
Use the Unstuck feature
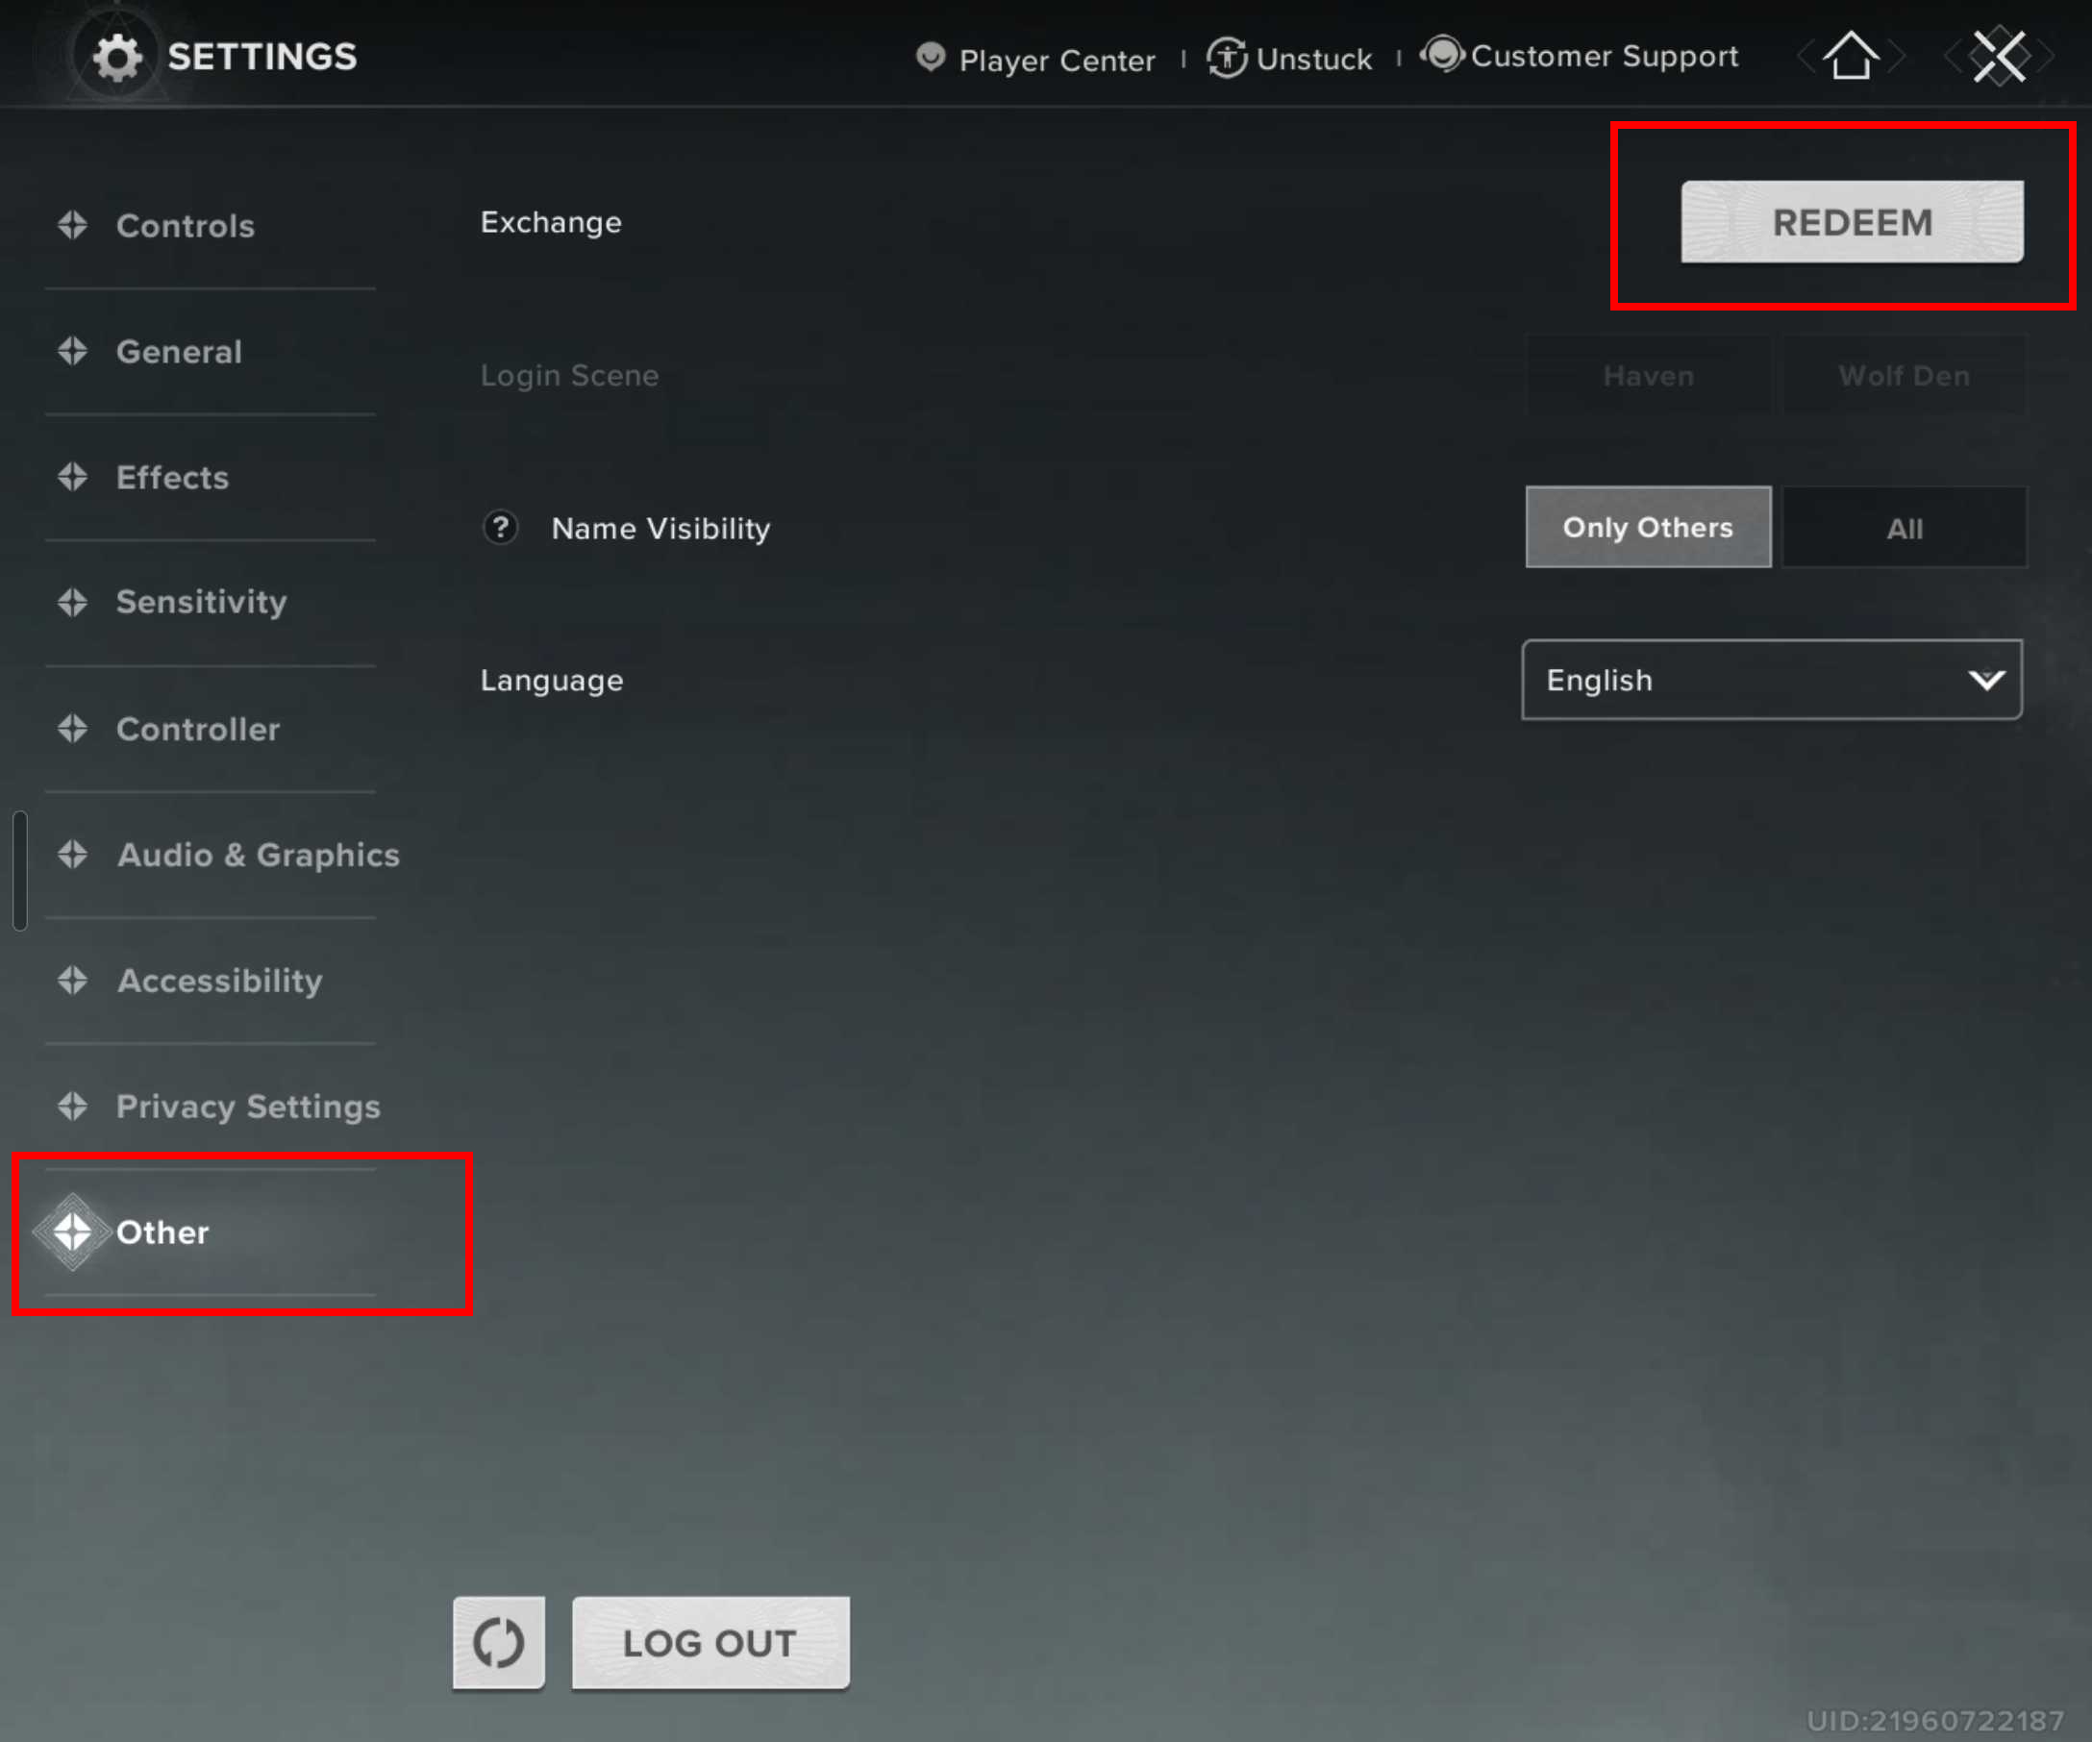click(1290, 59)
